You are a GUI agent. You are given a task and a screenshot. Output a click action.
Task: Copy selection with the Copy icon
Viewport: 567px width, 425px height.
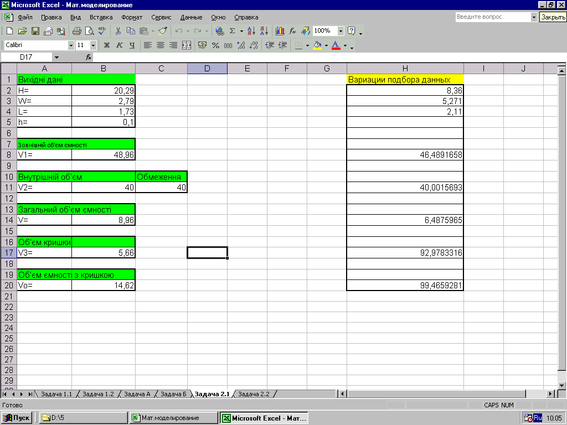tap(131, 31)
